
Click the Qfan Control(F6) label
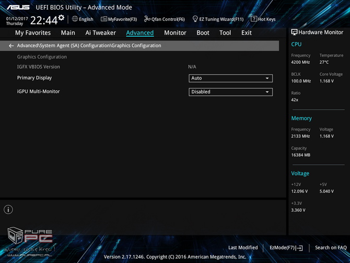click(x=168, y=19)
